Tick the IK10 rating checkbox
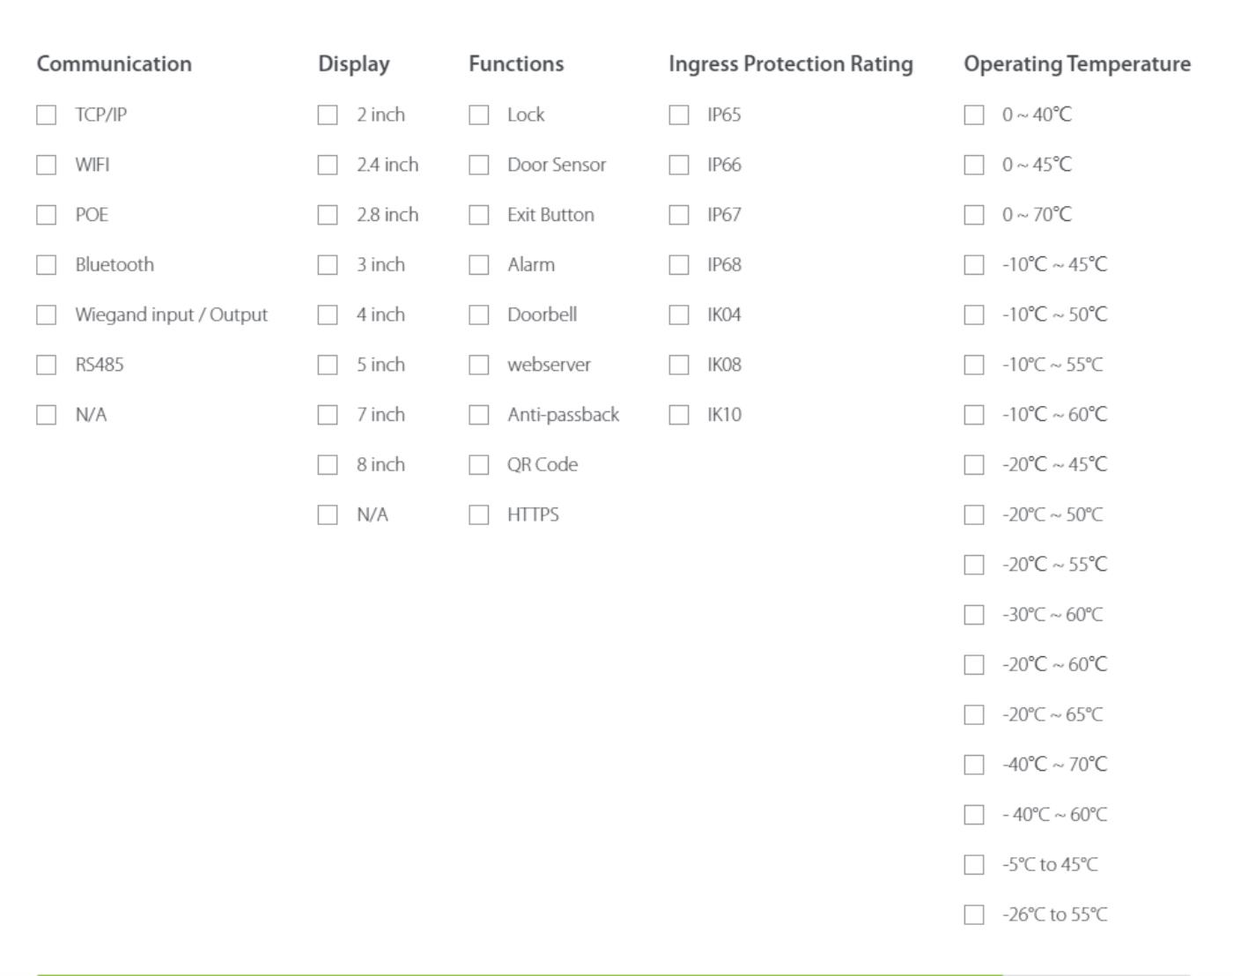Viewport: 1233px width, 976px height. coord(679,415)
